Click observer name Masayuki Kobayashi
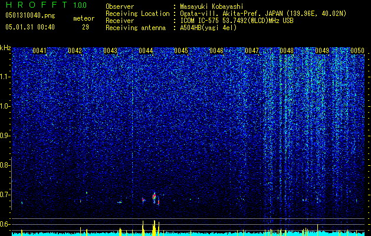The image size is (371, 236). (212, 6)
